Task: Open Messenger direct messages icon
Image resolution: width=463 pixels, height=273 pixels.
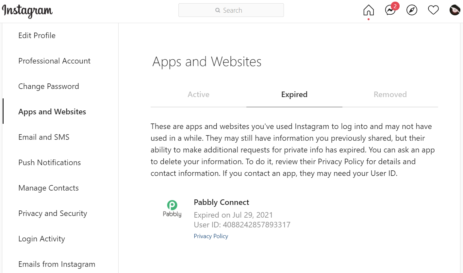Action: click(x=390, y=10)
